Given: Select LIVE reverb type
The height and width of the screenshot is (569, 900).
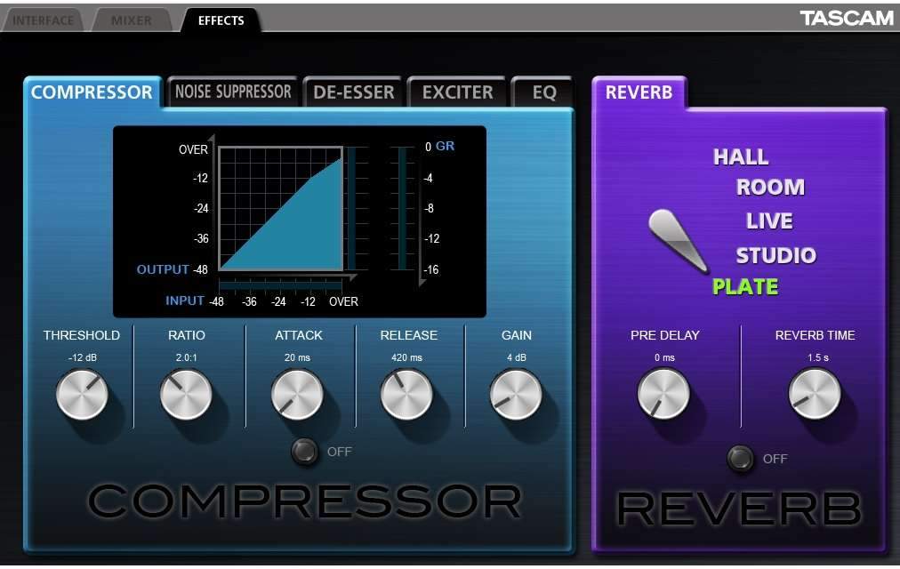Looking at the screenshot, I should point(769,220).
